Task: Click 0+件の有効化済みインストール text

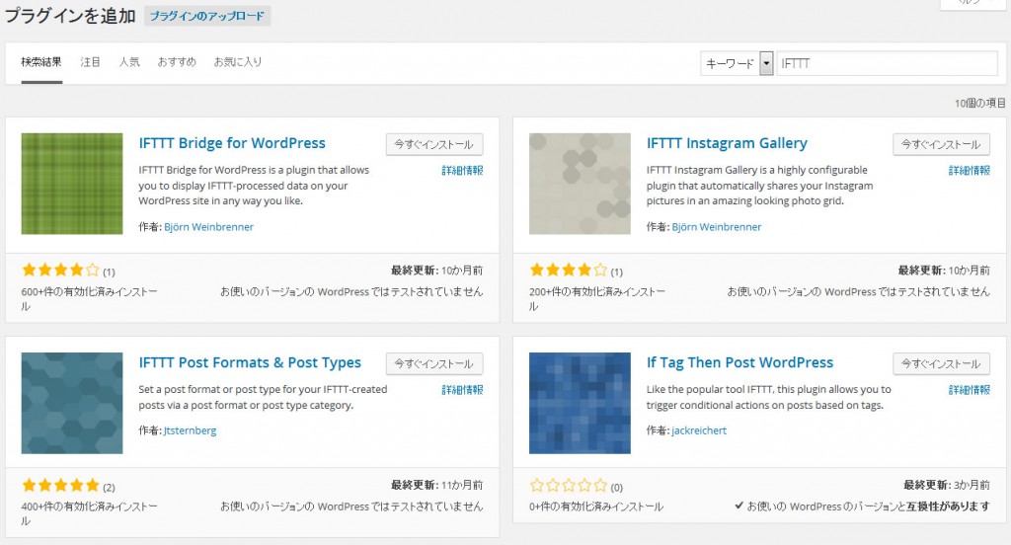Action: [595, 506]
